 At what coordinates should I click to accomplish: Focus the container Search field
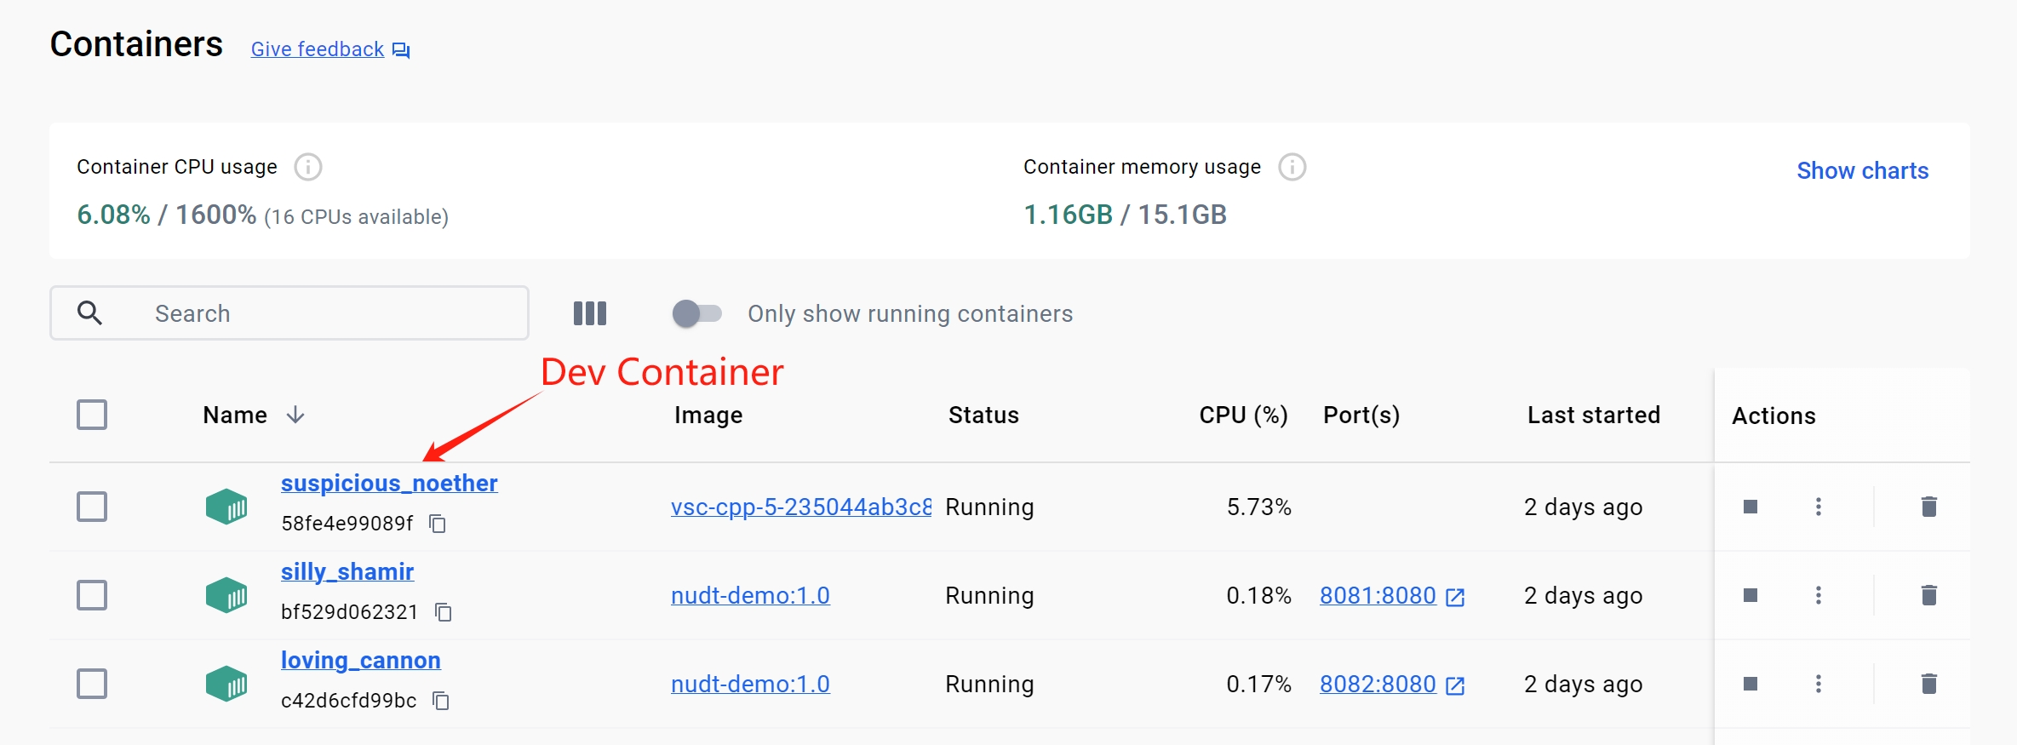point(324,313)
